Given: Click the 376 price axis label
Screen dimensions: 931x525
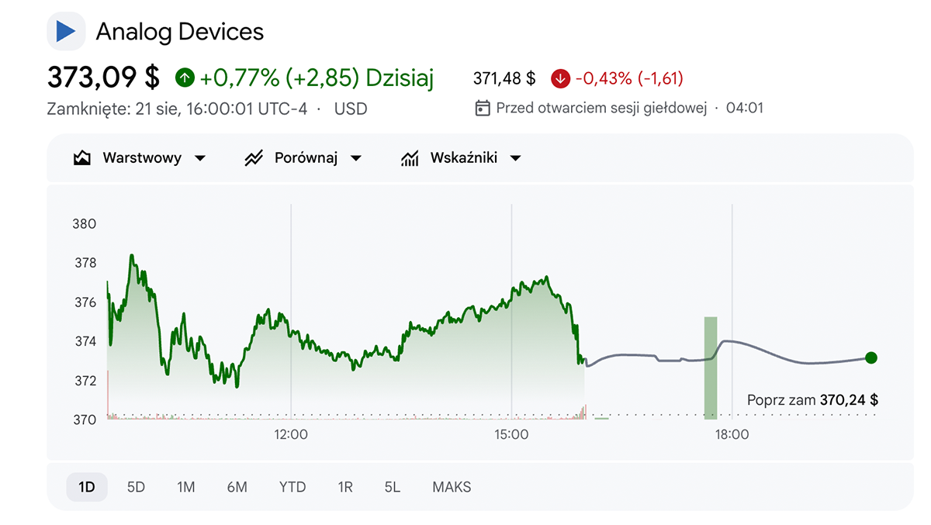Looking at the screenshot, I should [84, 302].
